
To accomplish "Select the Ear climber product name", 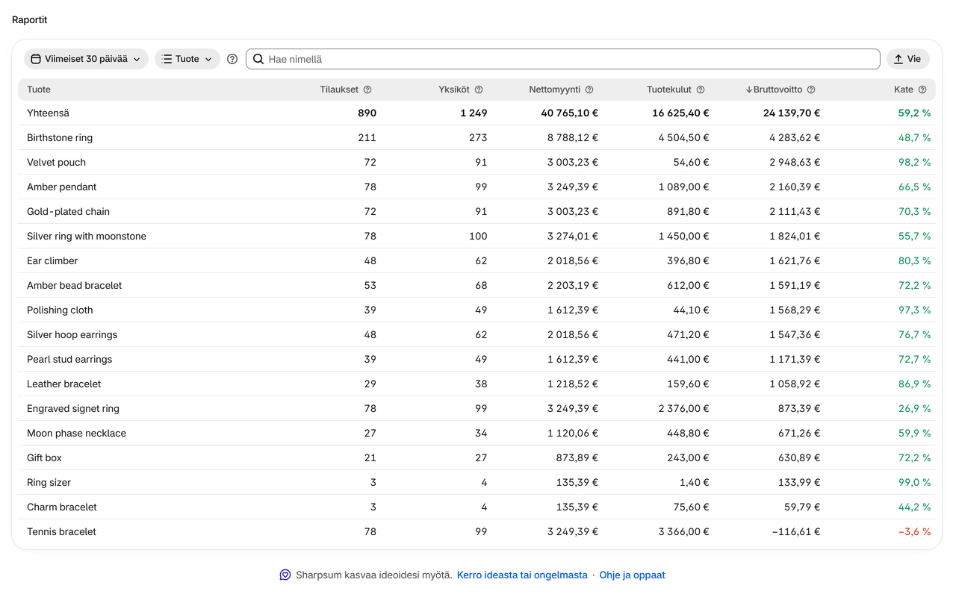I will (52, 260).
